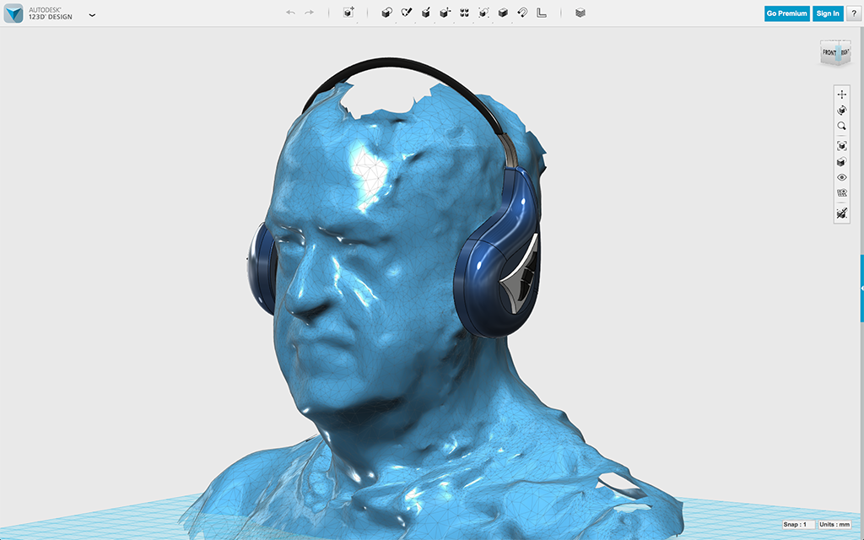
Task: Expand the blue side panel handle
Action: pyautogui.click(x=861, y=289)
